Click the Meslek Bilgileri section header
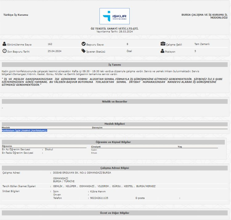Viewport: 231px width, 220px height. click(115, 124)
